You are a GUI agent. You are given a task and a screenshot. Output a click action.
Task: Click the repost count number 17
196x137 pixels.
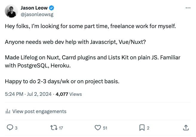[x=61, y=128]
